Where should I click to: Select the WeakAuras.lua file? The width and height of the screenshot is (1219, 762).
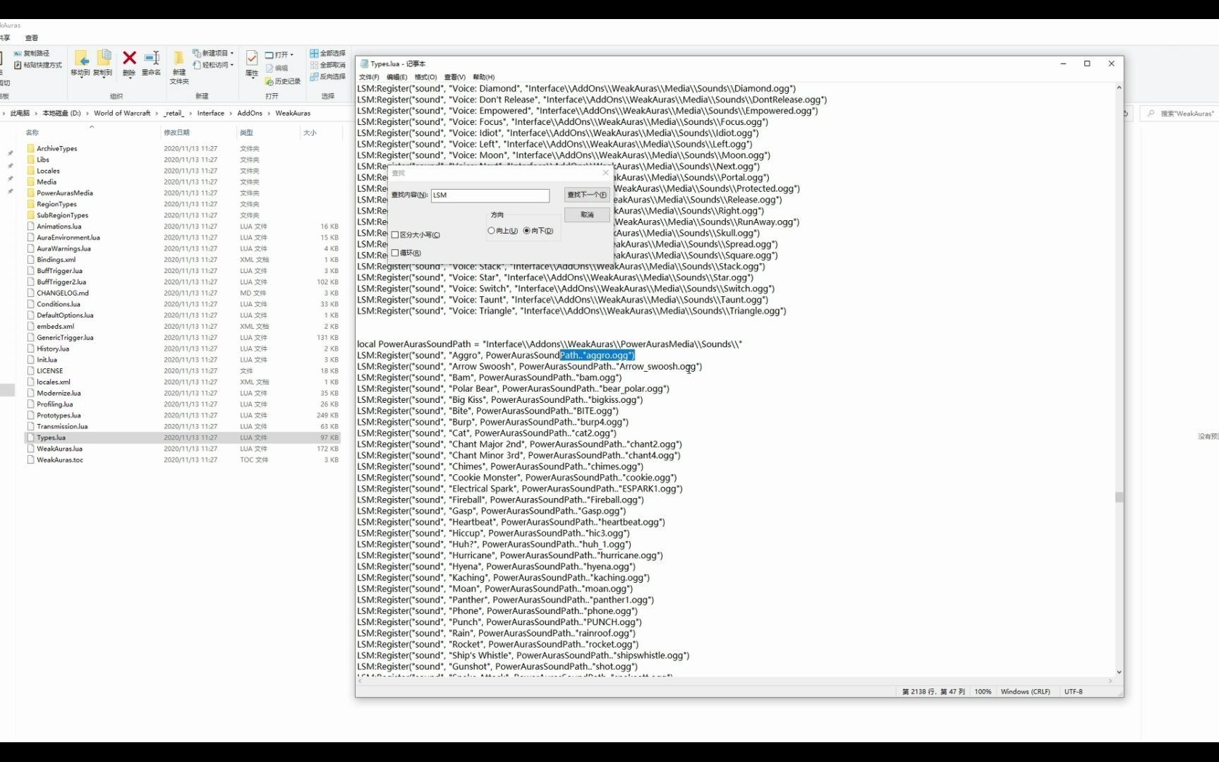(59, 449)
